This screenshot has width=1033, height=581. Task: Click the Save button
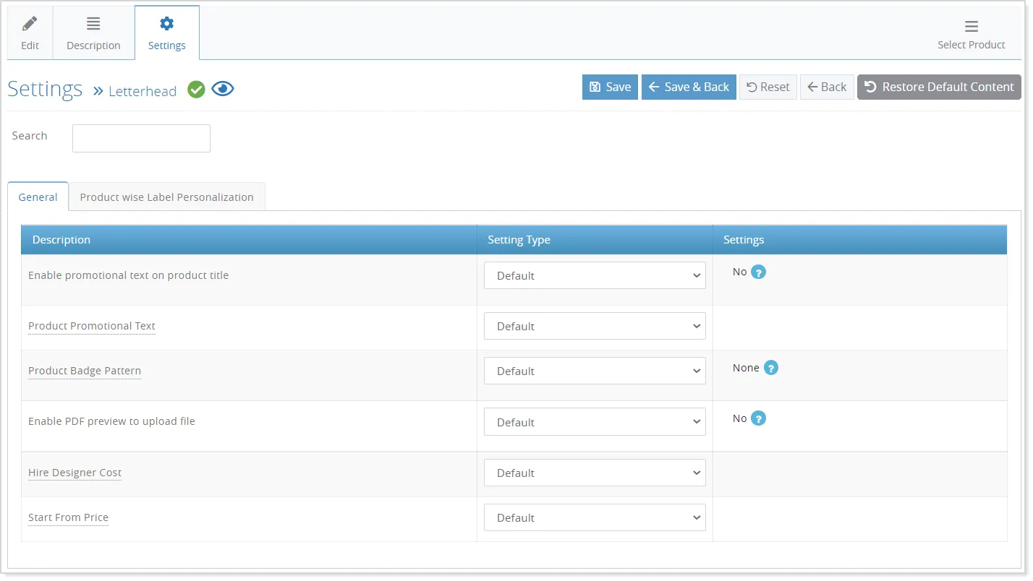click(x=610, y=87)
